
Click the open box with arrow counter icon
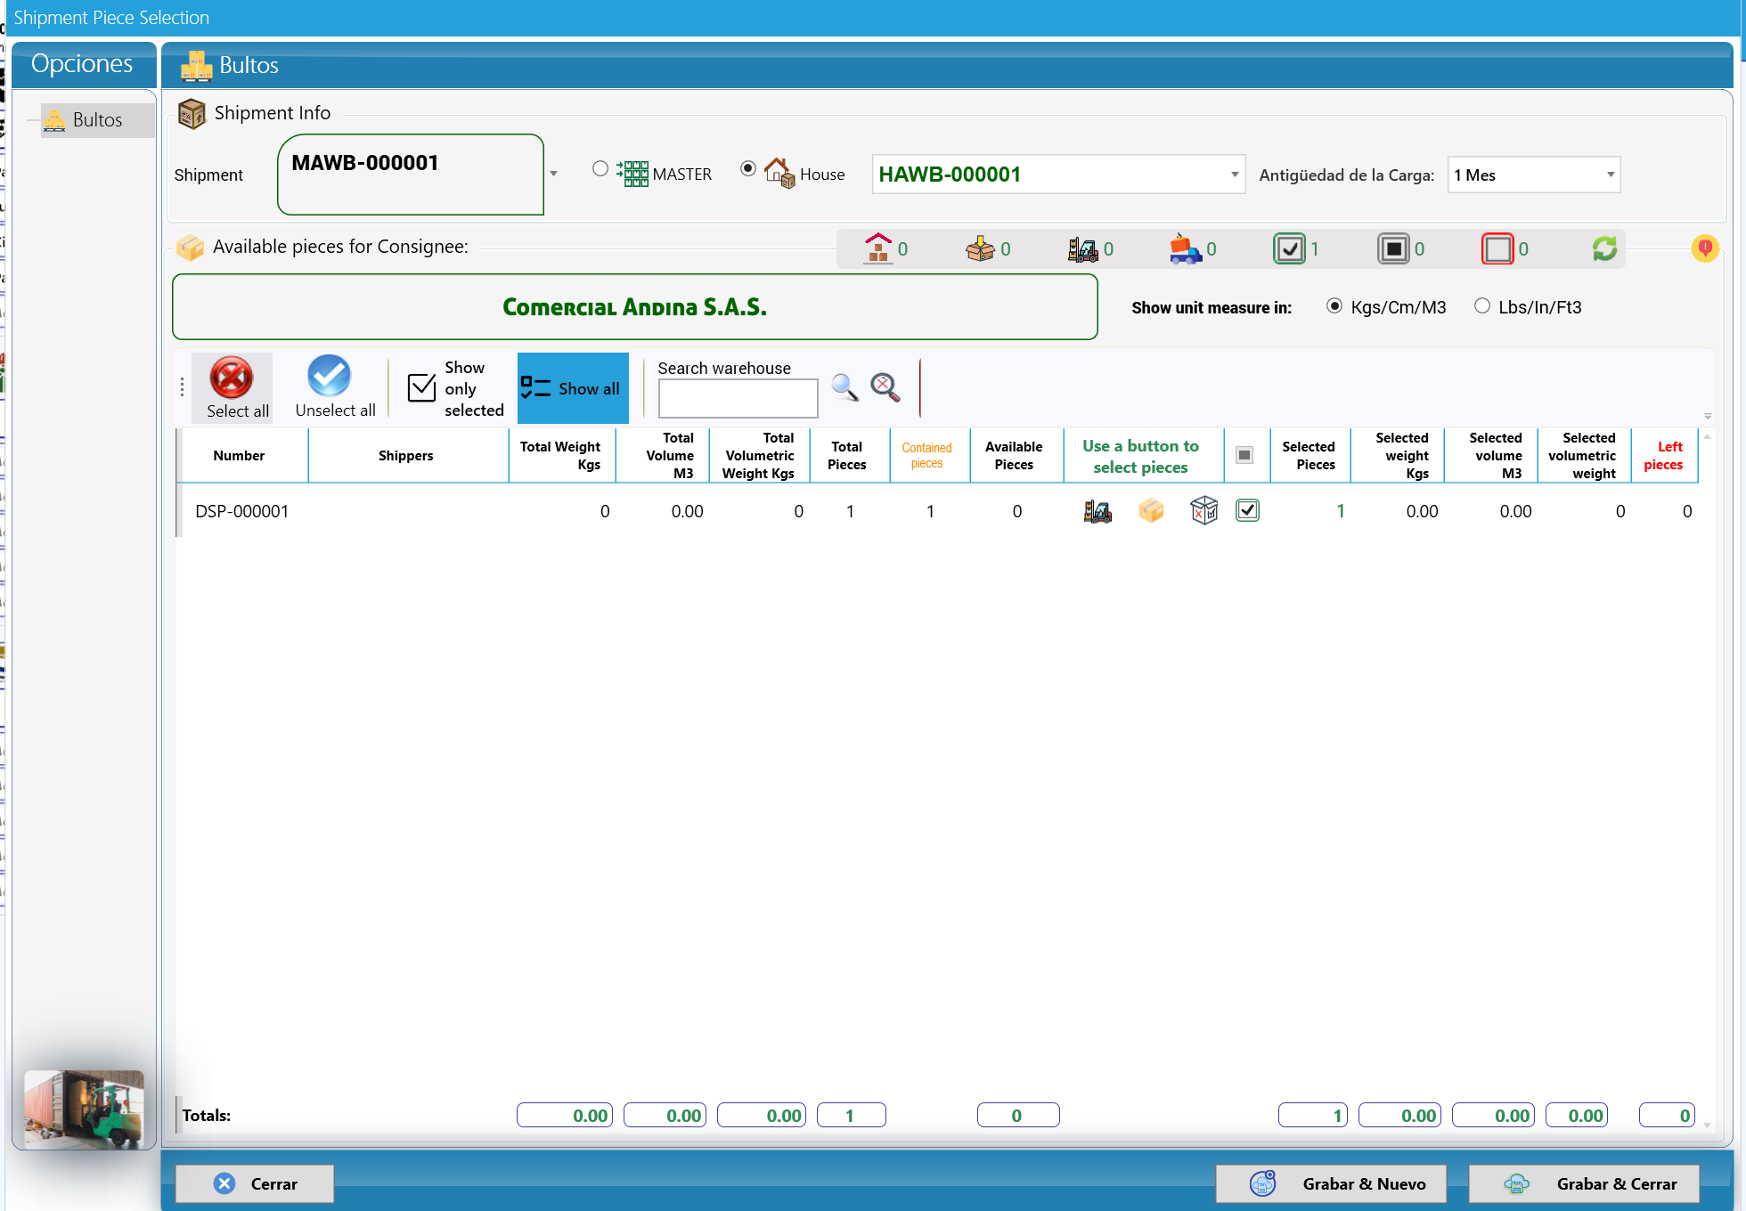click(980, 248)
